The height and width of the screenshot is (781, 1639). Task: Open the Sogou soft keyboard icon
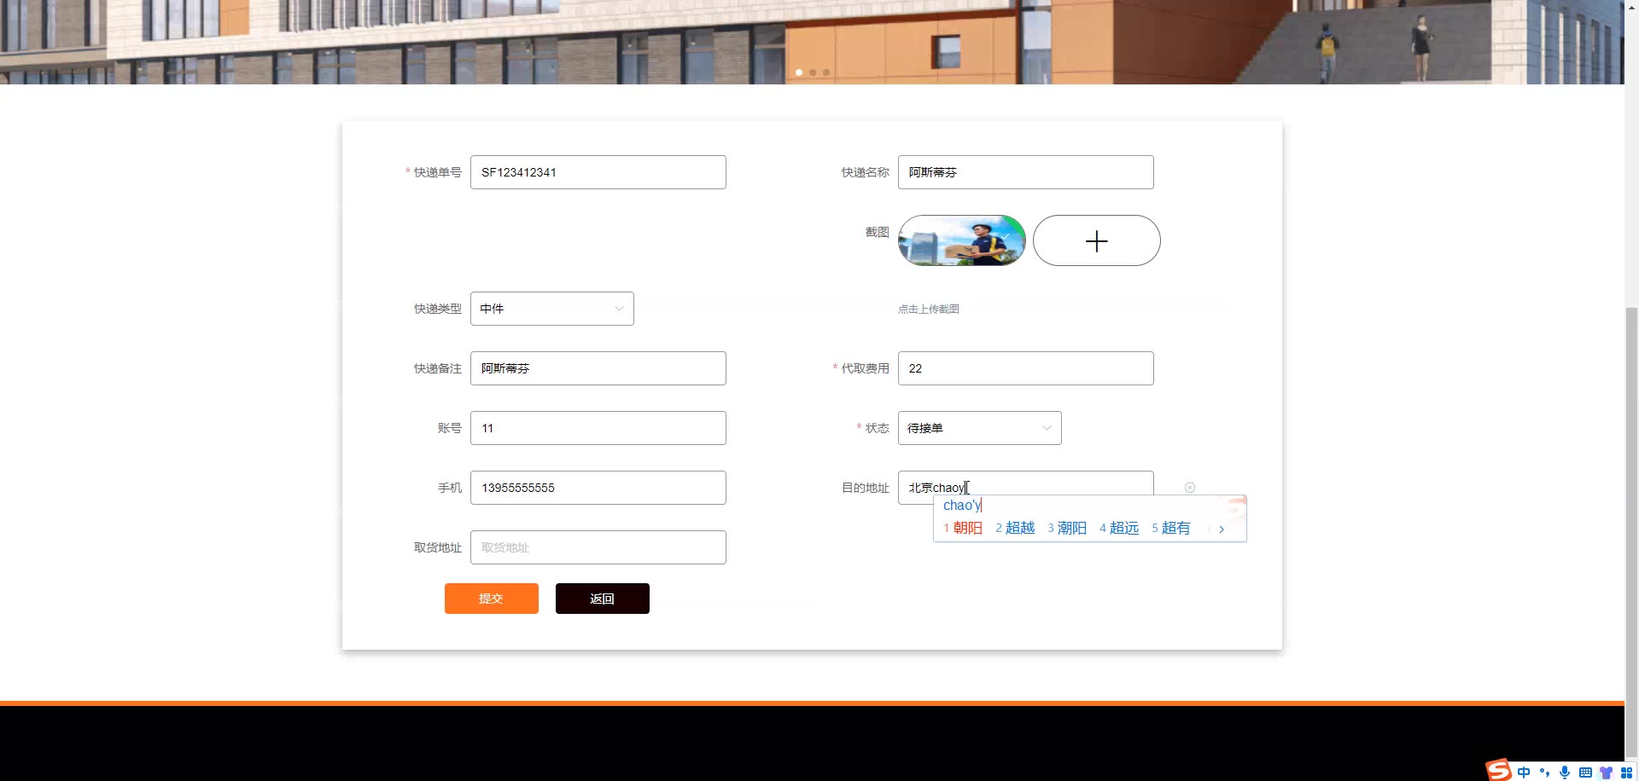(x=1585, y=772)
